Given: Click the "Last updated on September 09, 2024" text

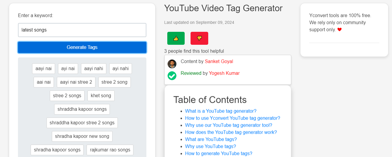Looking at the screenshot, I should [199, 22].
